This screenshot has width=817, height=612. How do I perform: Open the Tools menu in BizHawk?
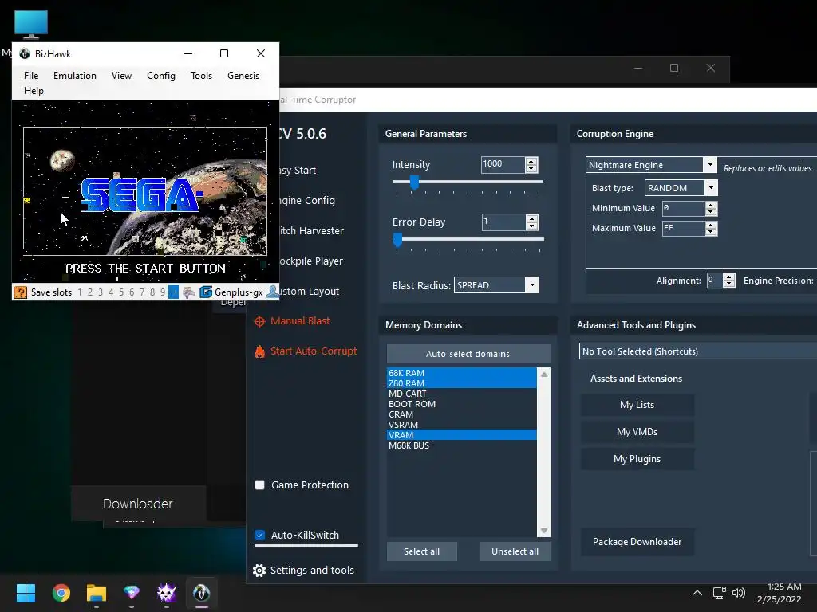click(x=201, y=76)
